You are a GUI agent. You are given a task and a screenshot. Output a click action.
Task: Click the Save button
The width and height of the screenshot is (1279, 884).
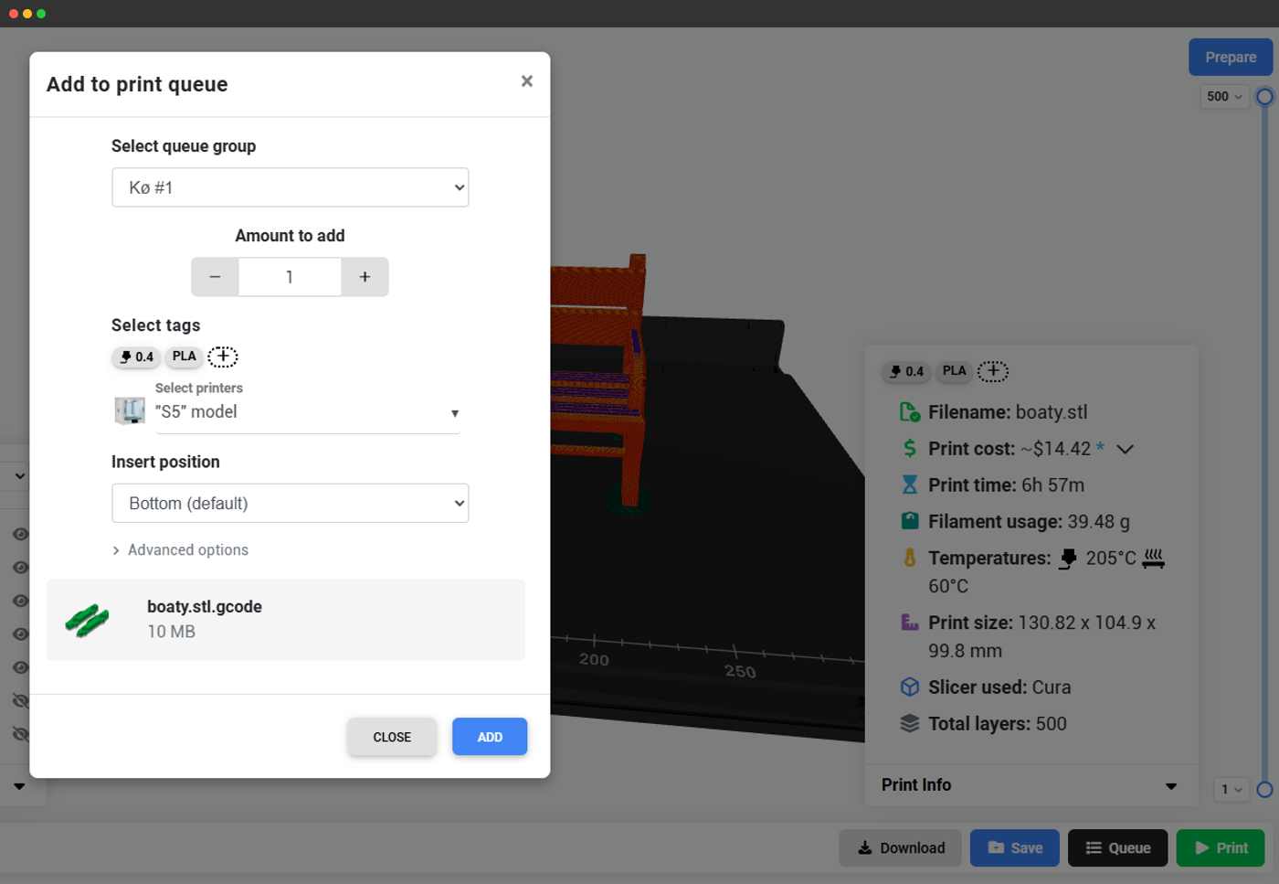click(1015, 848)
